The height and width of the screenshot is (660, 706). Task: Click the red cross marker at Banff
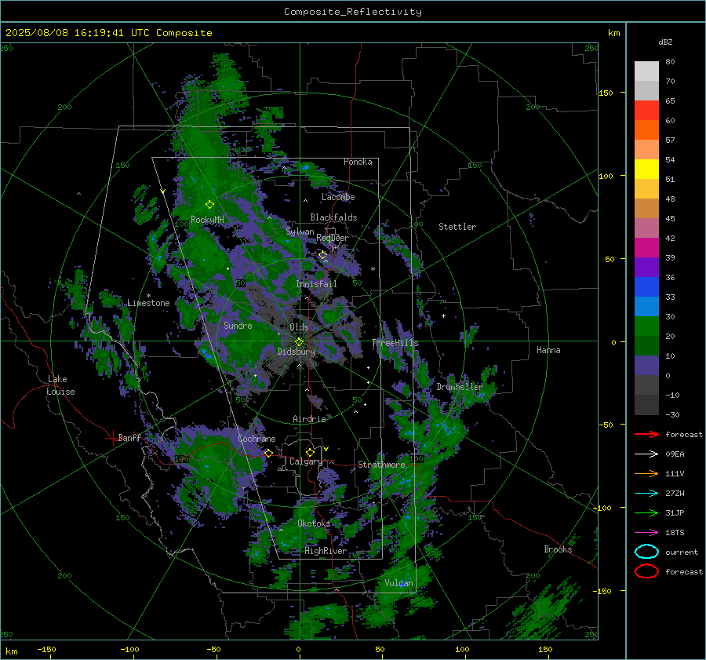coord(112,438)
